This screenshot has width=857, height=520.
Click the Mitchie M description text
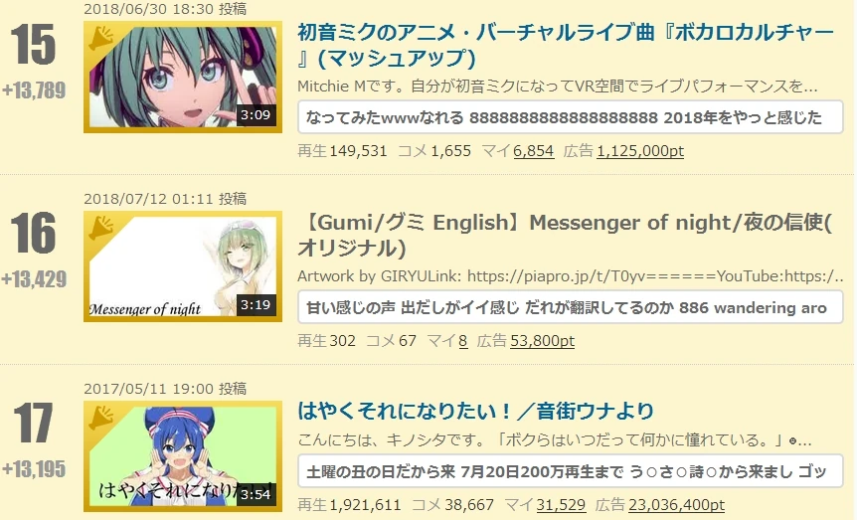tap(558, 87)
